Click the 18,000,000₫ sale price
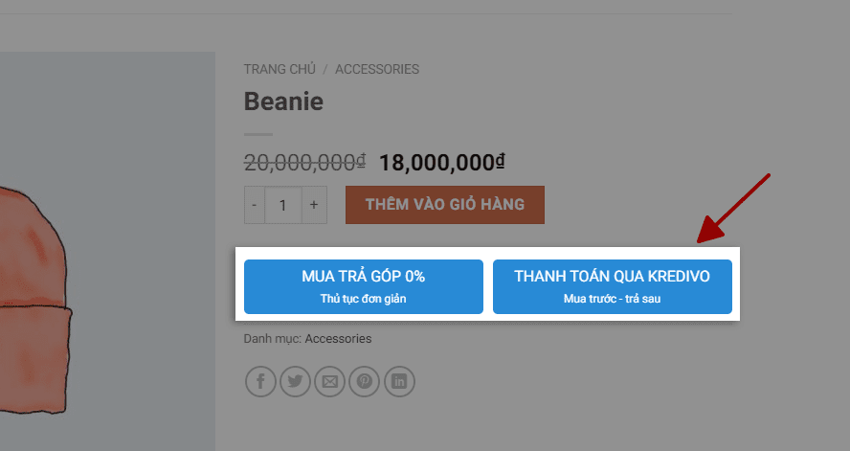The width and height of the screenshot is (850, 451). click(x=442, y=162)
